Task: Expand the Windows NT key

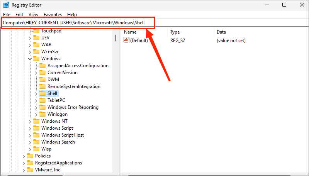Action: click(30, 122)
